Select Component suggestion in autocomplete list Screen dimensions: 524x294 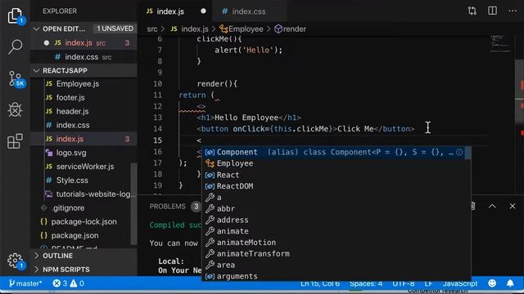tap(336, 153)
